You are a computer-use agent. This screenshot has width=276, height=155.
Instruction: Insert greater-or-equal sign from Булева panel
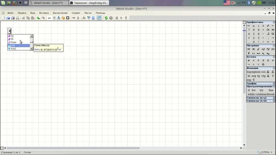[268, 60]
